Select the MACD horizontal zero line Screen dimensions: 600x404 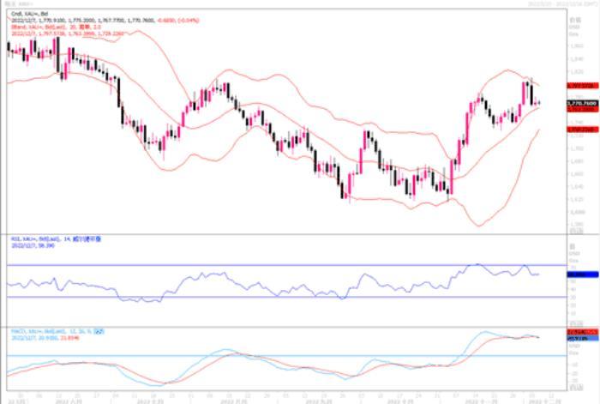pyautogui.click(x=257, y=354)
